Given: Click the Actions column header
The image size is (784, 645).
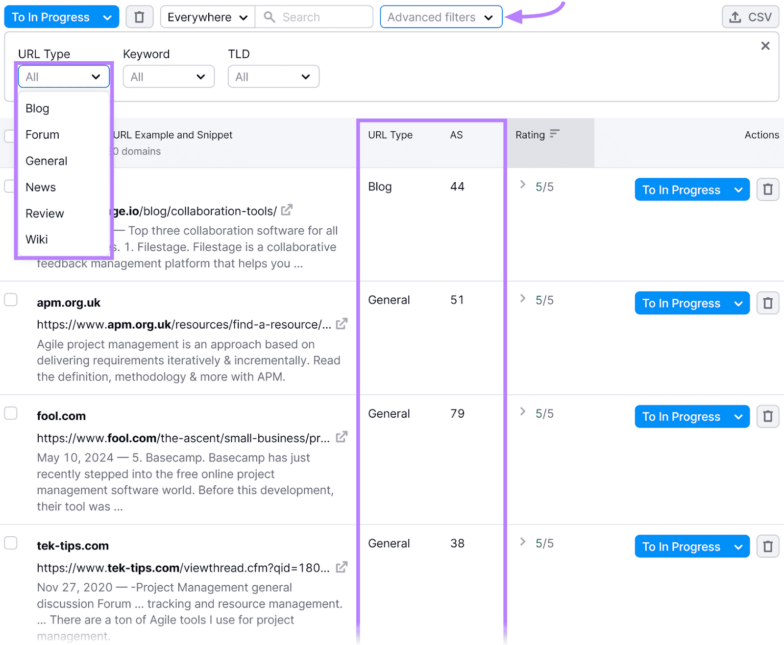Looking at the screenshot, I should pyautogui.click(x=761, y=135).
